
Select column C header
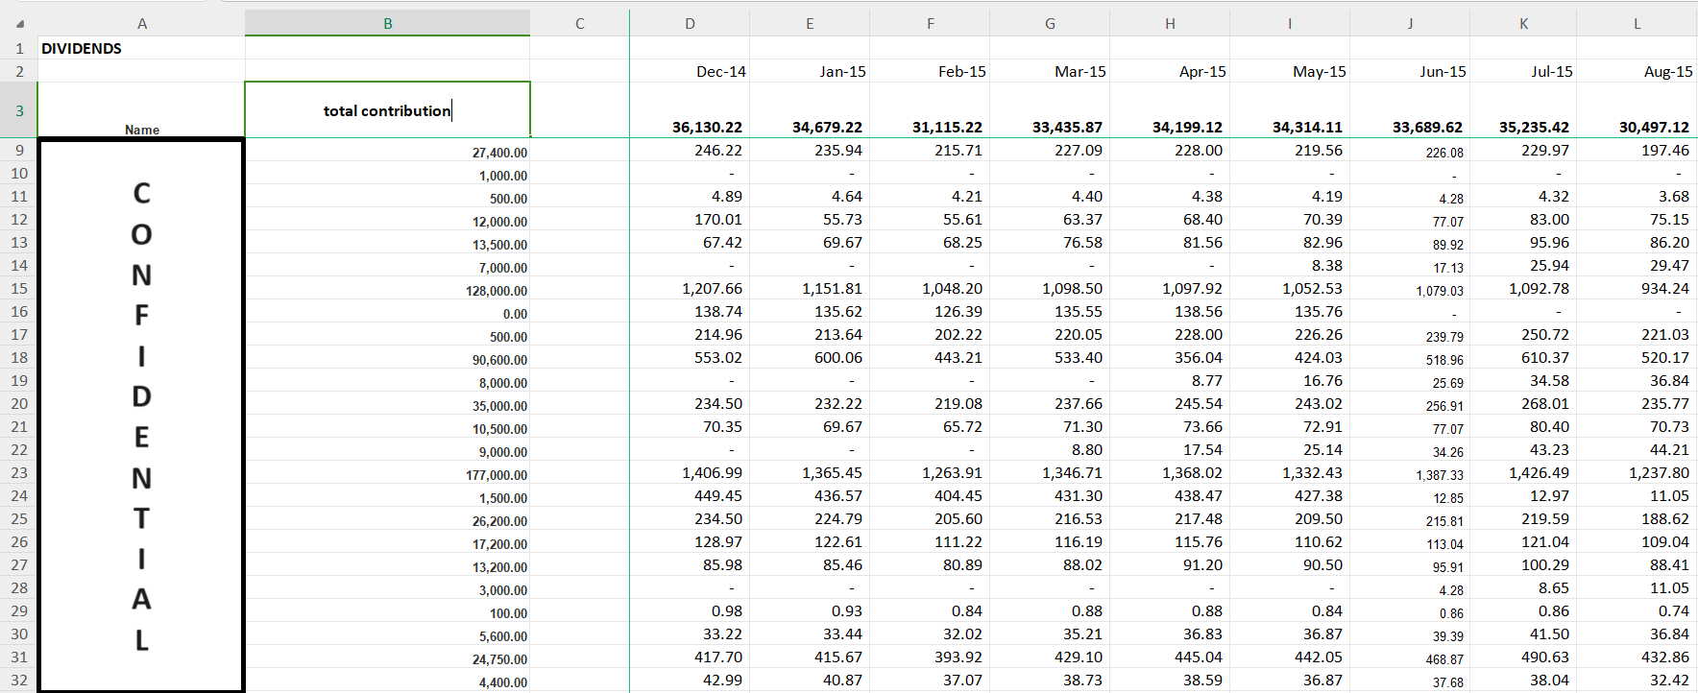580,23
